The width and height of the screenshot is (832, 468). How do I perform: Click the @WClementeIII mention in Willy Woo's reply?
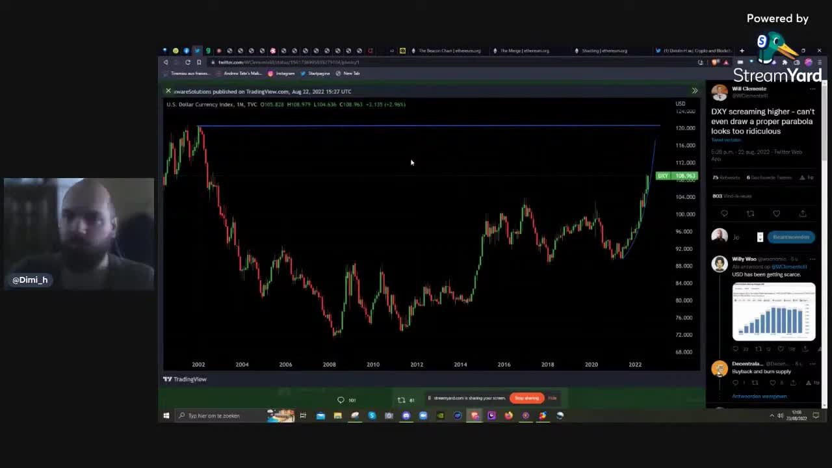pos(788,266)
